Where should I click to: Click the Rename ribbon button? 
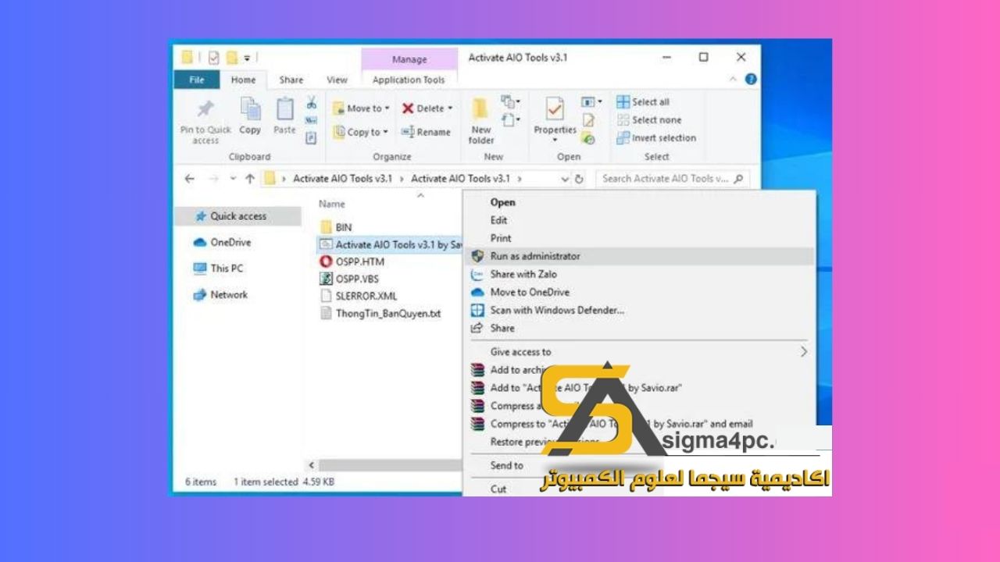coord(426,132)
